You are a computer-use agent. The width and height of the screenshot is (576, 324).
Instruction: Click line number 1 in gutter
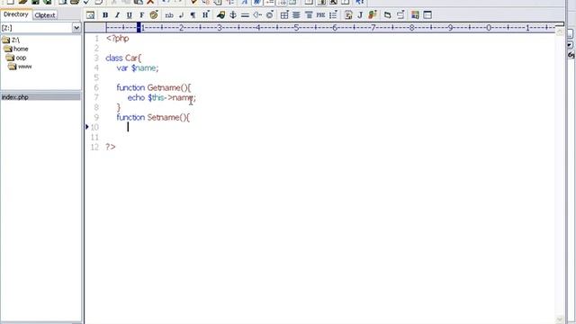(x=96, y=38)
